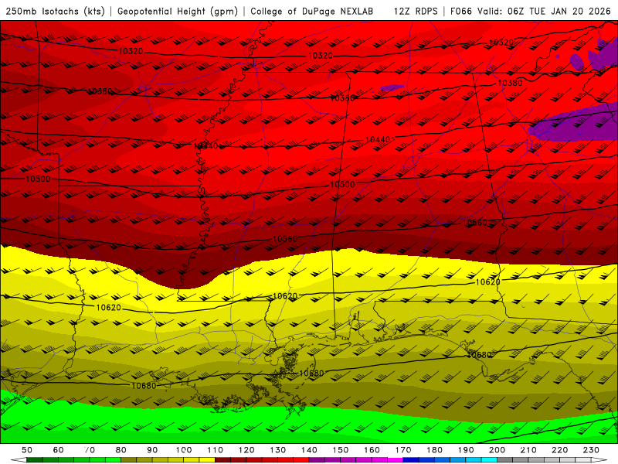Click the legend value 110
This screenshot has width=618, height=464.
click(215, 450)
